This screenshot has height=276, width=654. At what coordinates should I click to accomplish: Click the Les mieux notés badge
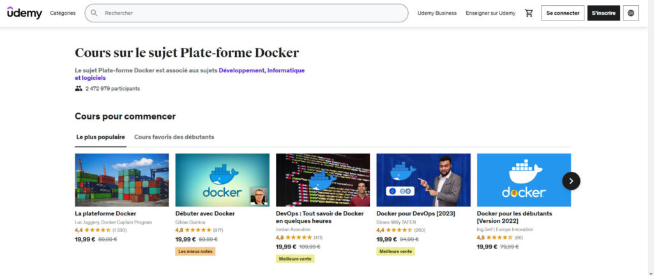point(195,251)
